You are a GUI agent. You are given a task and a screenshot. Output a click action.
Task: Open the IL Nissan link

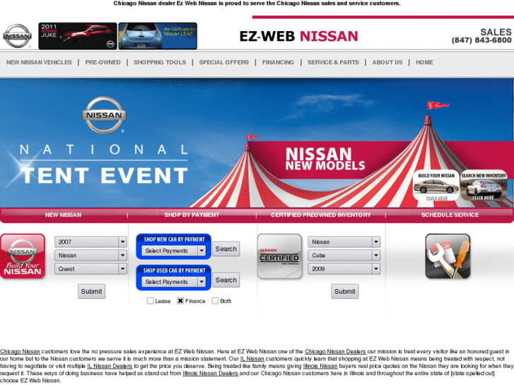tap(252, 359)
